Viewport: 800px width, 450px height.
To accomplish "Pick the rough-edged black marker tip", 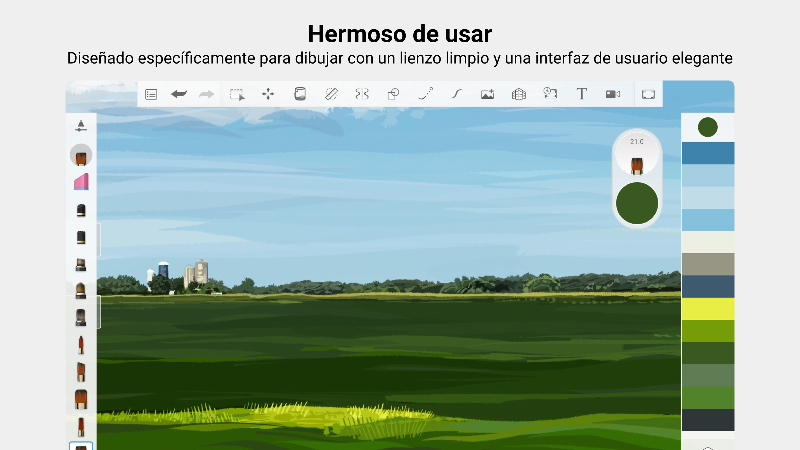I will point(81,237).
